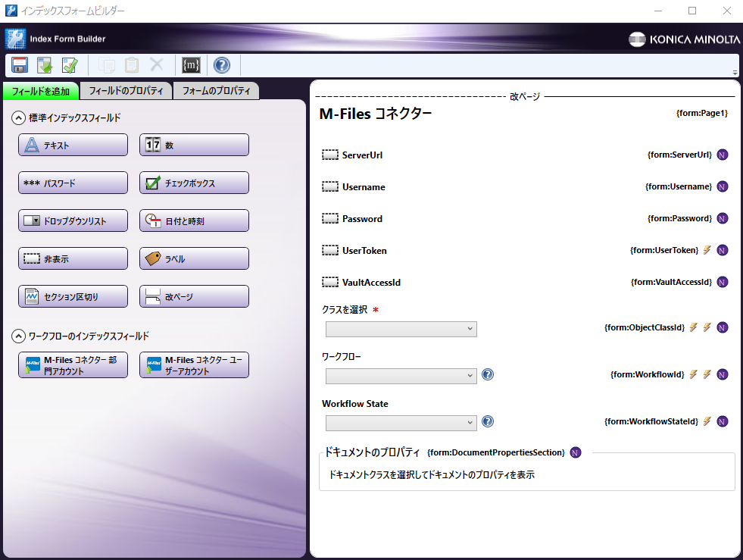743x560 pixels.
Task: Click the Workflow State field label
Action: point(355,404)
